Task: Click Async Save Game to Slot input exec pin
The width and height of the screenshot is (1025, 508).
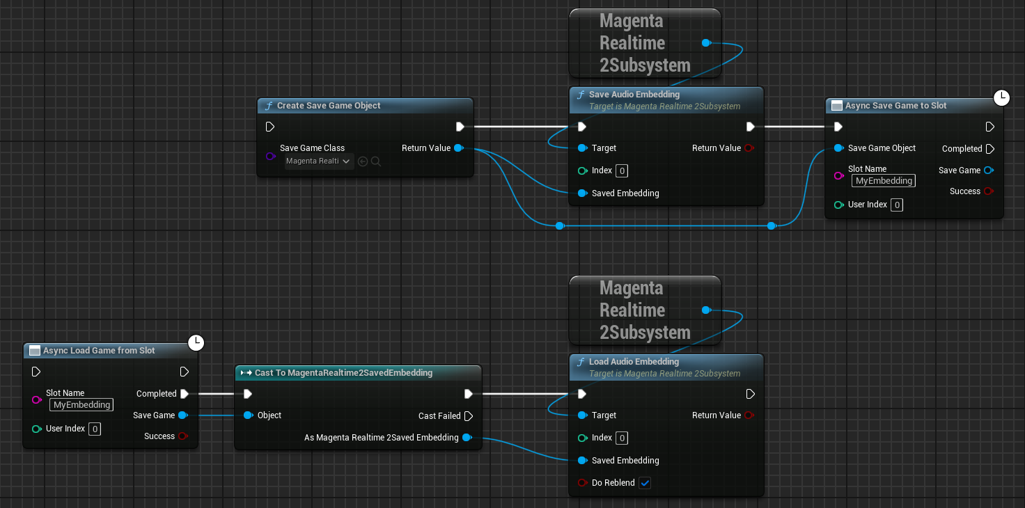Action: tap(838, 127)
